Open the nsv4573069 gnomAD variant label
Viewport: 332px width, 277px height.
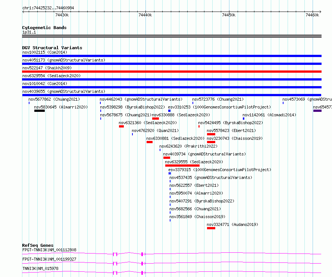click(x=307, y=99)
